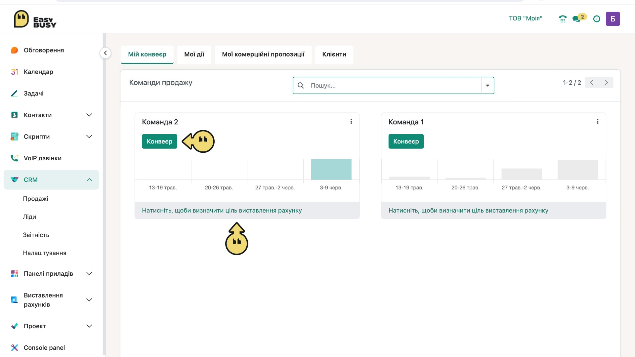Open the three-dot menu of Команда 2
The image size is (635, 357).
351,122
